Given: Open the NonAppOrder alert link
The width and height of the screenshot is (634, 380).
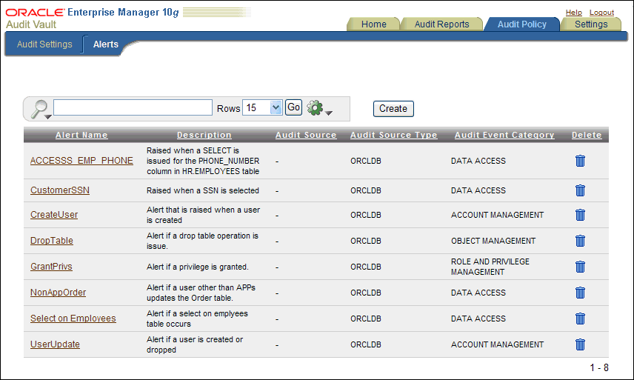Looking at the screenshot, I should 59,293.
